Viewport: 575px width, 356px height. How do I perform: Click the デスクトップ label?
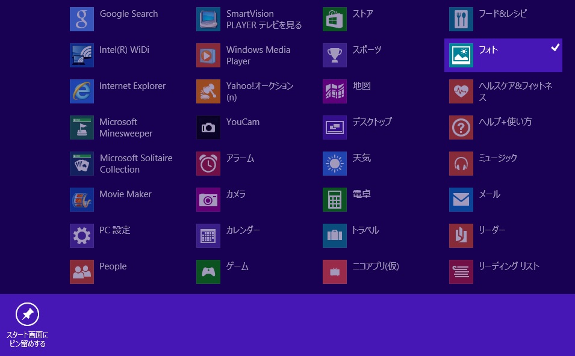coord(372,121)
